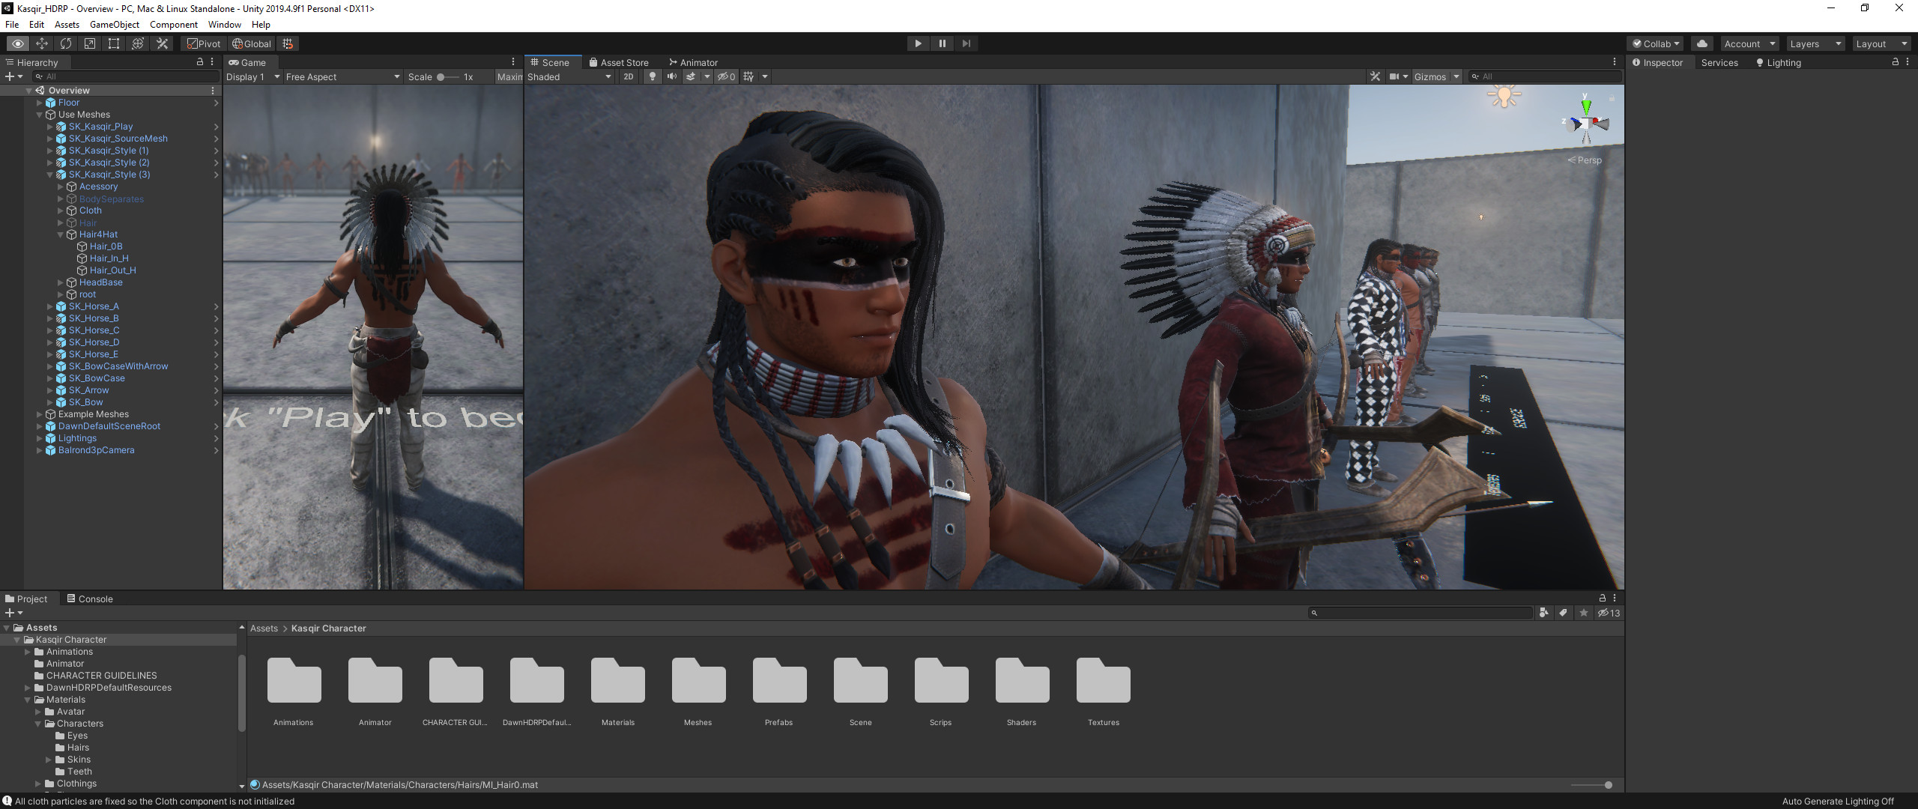Search Project by type icon
This screenshot has height=809, width=1918.
point(1543,613)
